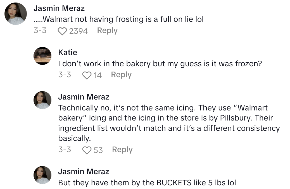The image size is (290, 189).
Task: Click Jasmin Meraz name above BUCKETS reply
Action: coord(84,171)
